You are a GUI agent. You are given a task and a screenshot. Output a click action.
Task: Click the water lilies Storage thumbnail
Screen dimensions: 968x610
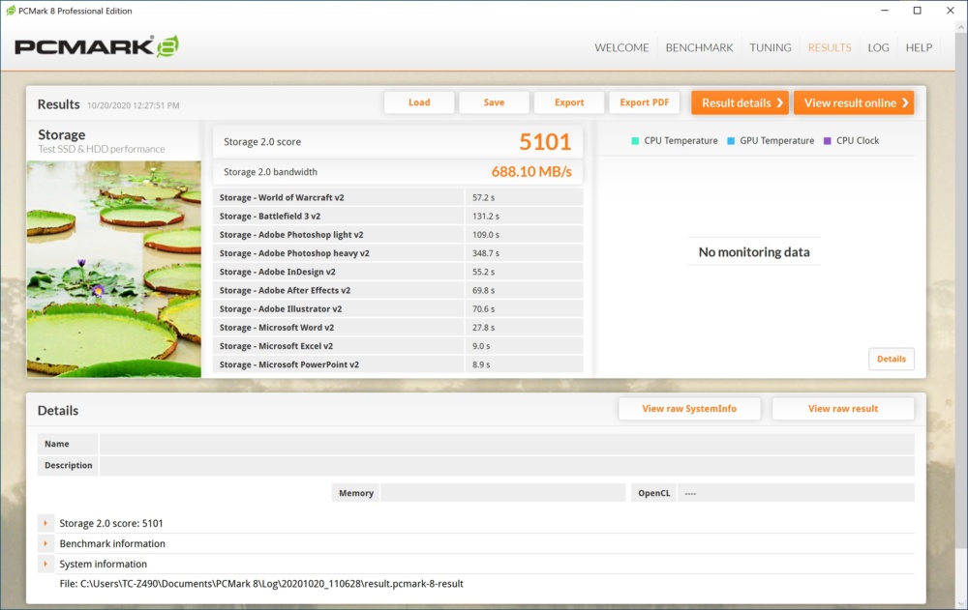point(113,269)
